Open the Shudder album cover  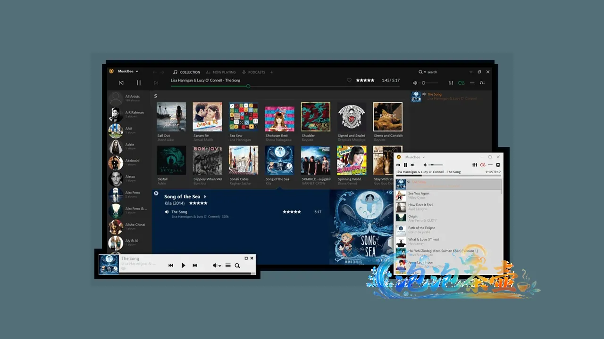tap(316, 117)
